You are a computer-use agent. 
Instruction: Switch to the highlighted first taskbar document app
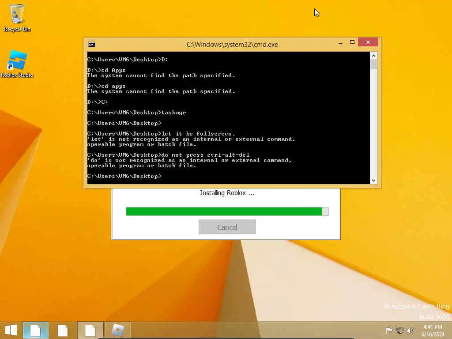36,330
